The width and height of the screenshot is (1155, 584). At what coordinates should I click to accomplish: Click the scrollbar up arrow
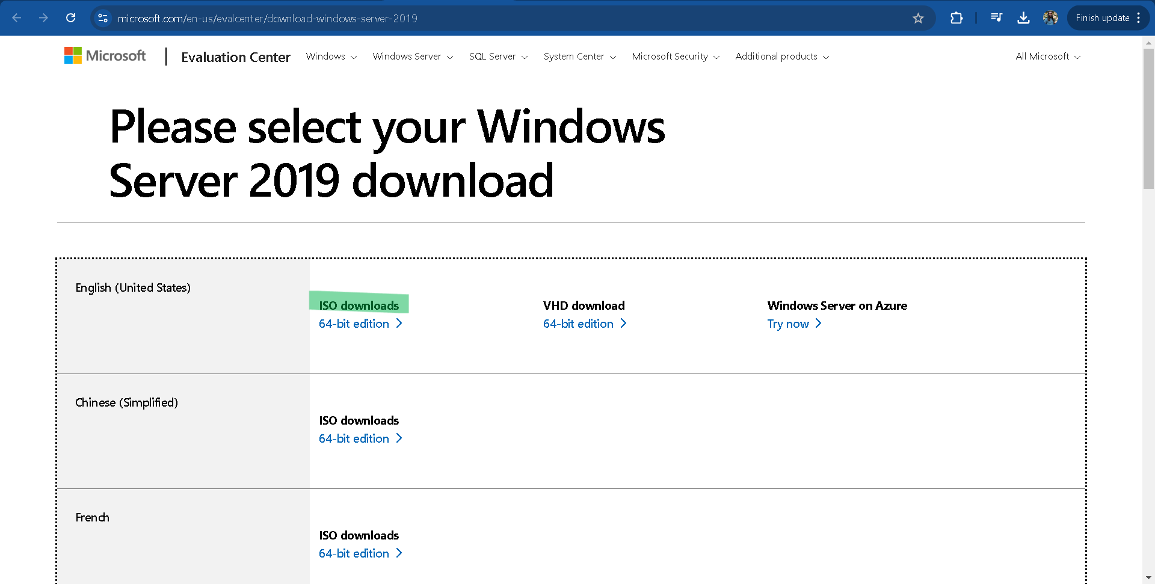[1148, 43]
